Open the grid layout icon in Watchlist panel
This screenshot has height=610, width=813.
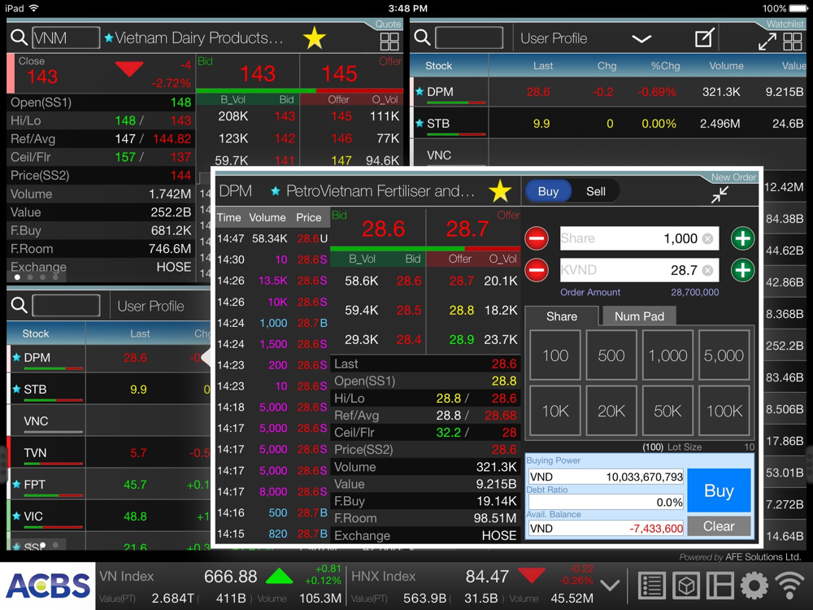click(793, 41)
